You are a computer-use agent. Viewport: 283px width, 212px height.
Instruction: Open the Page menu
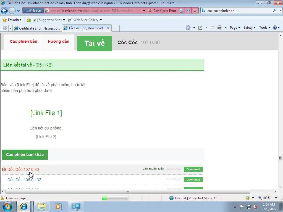[x=235, y=28]
